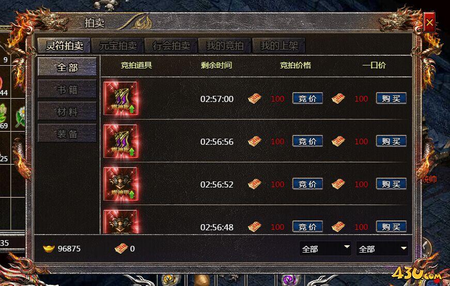This screenshot has width=450, height=286.
Task: Filter by the 书籍 category
Action: click(67, 90)
